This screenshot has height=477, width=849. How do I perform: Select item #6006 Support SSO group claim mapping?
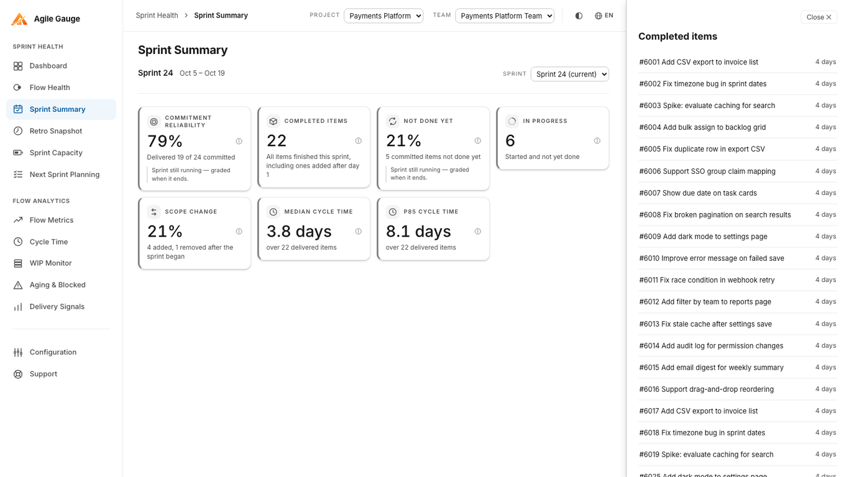tap(738, 171)
